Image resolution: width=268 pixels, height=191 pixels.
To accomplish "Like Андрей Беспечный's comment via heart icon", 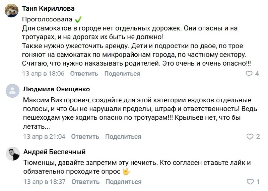I will tap(250, 182).
